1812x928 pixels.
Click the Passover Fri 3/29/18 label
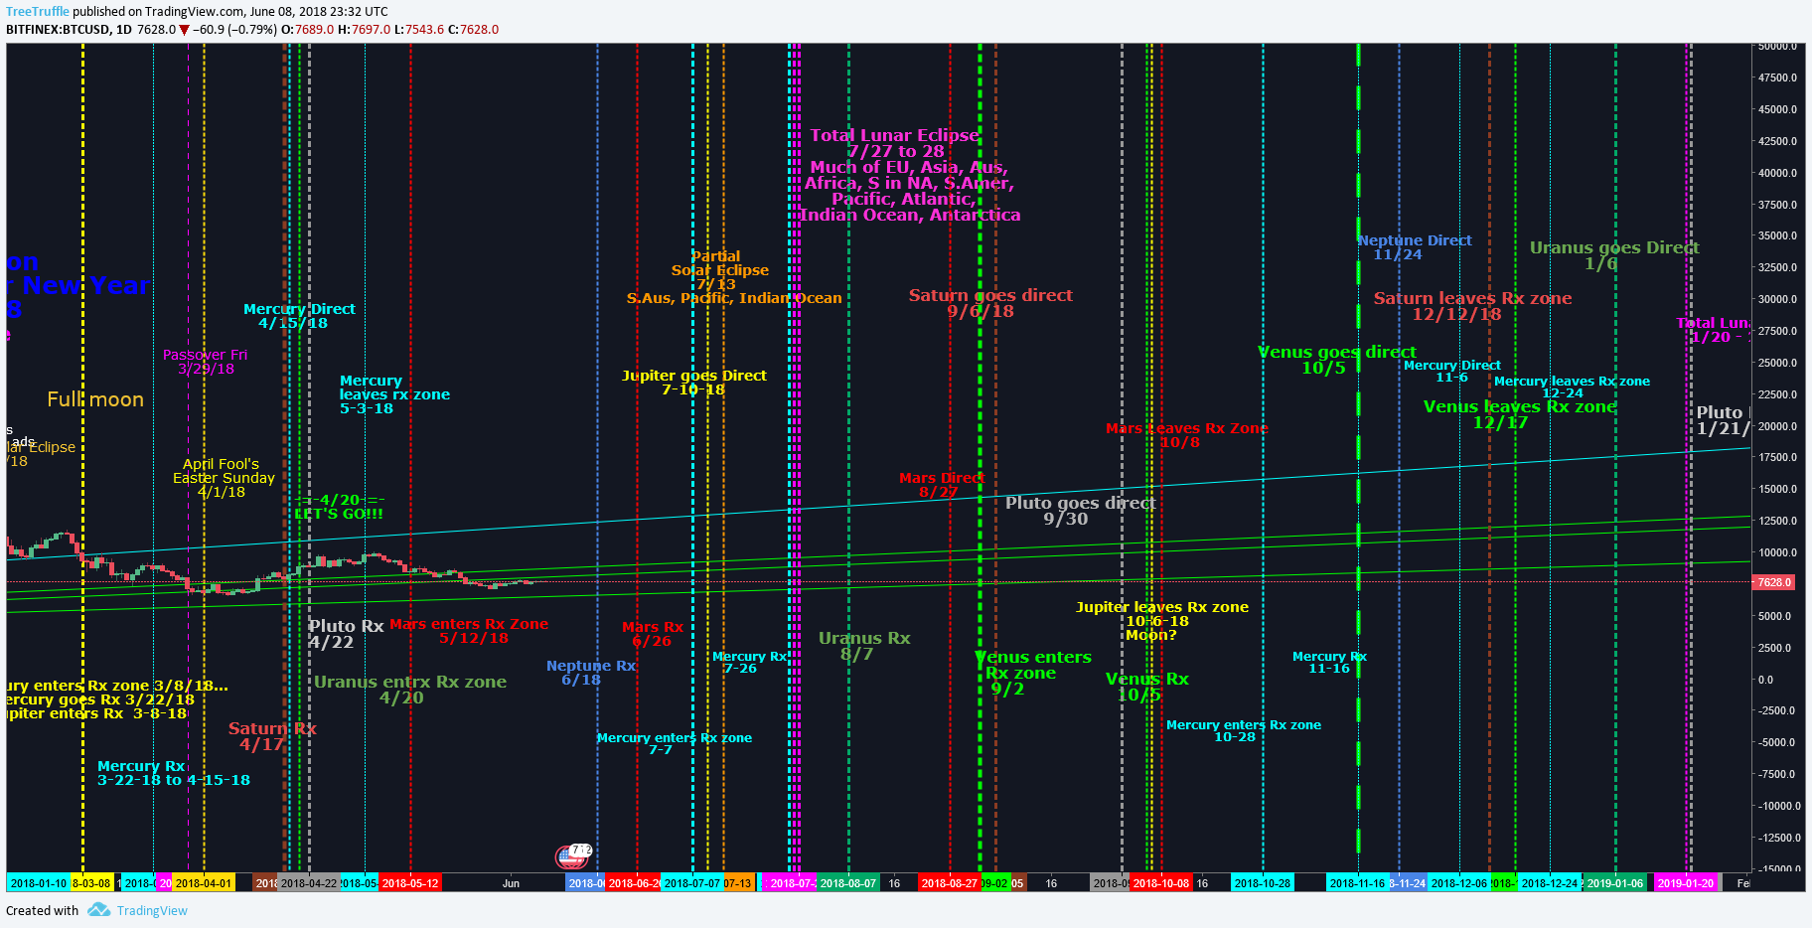pyautogui.click(x=205, y=362)
